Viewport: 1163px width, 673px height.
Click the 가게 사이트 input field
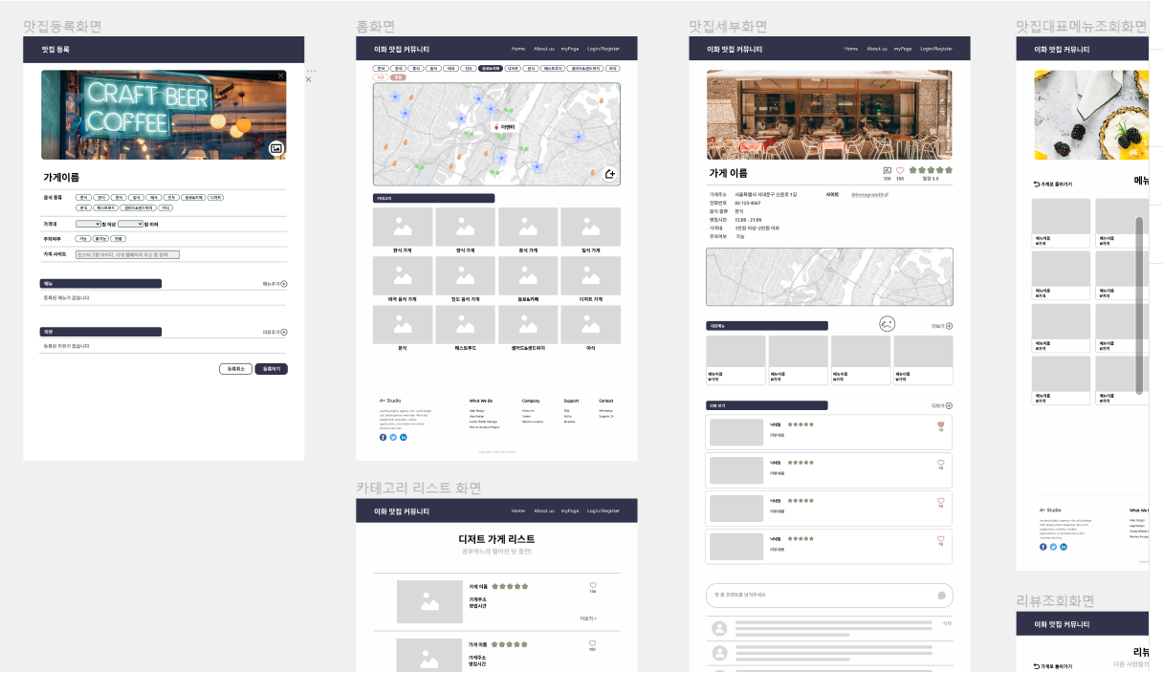128,255
